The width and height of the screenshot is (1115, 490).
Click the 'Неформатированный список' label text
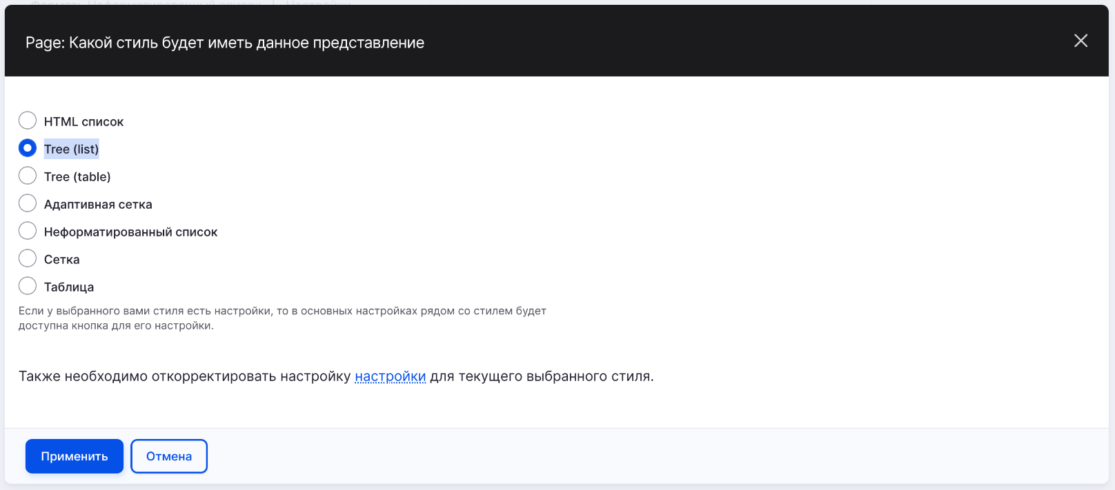pyautogui.click(x=130, y=232)
